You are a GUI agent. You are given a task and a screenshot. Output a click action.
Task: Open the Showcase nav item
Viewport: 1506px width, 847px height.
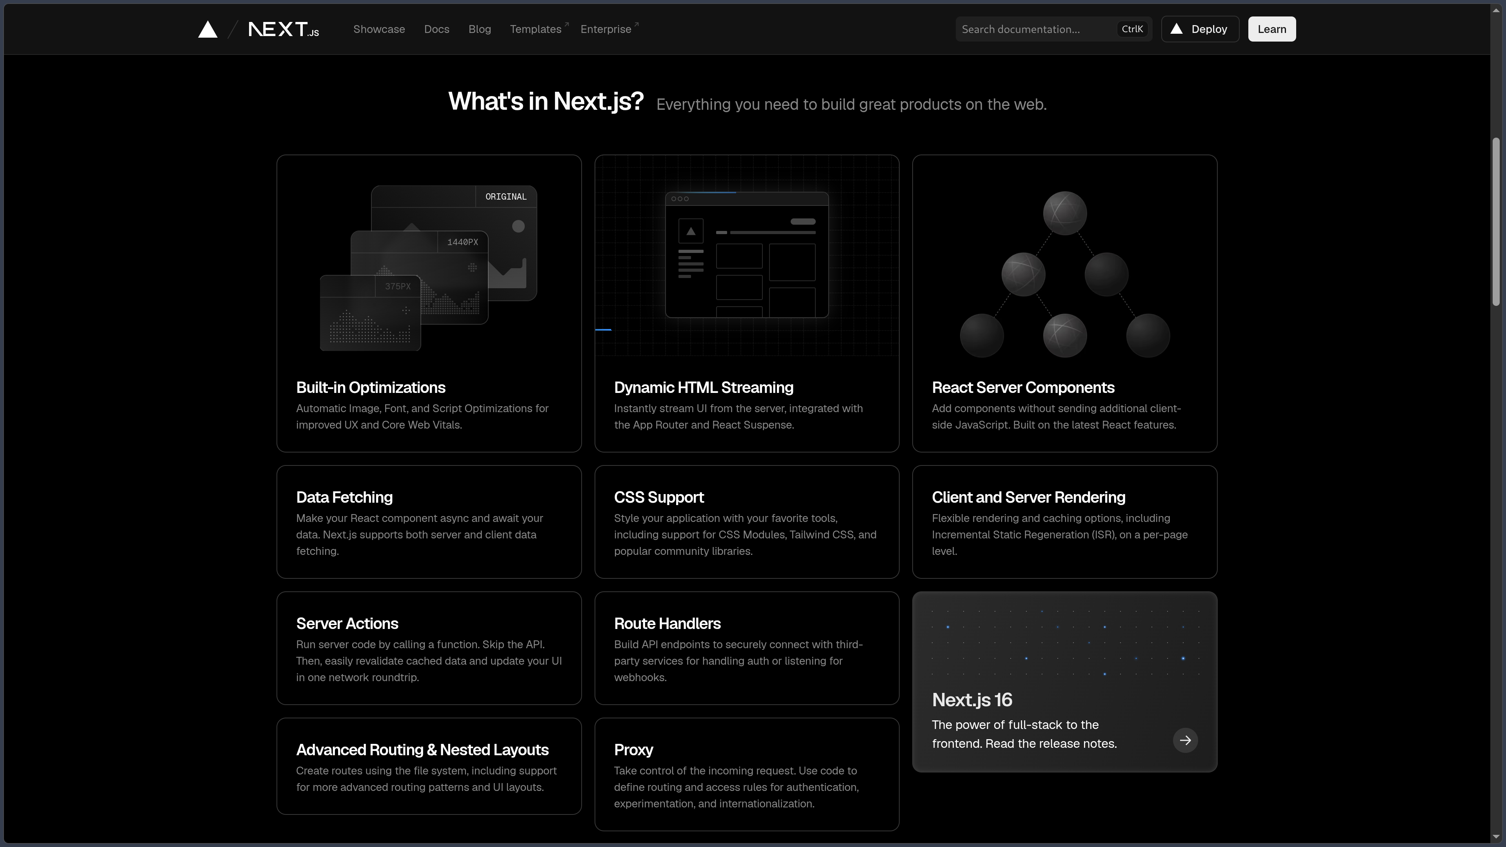pos(379,29)
